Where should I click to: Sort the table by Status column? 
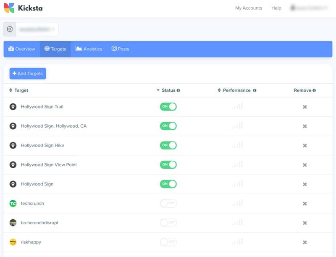coord(166,90)
